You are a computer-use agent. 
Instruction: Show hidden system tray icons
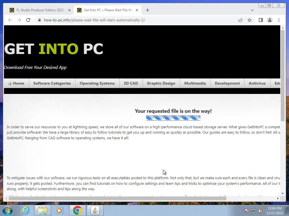(240, 211)
